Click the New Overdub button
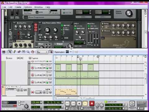Image resolution: width=149 pixels, height=112 pixels. 97,105
